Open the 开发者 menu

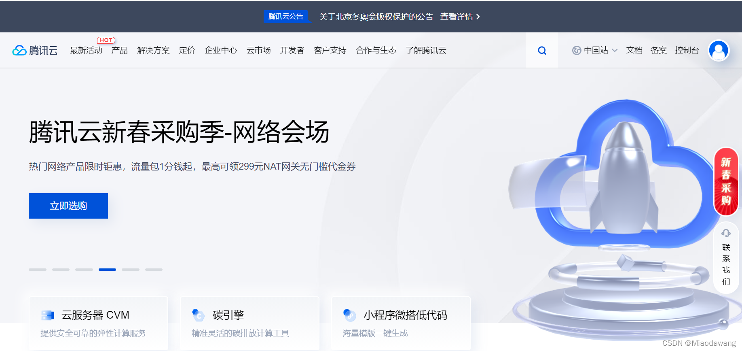[292, 50]
